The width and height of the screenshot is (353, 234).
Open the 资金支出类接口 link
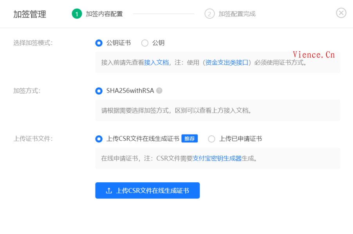227,63
